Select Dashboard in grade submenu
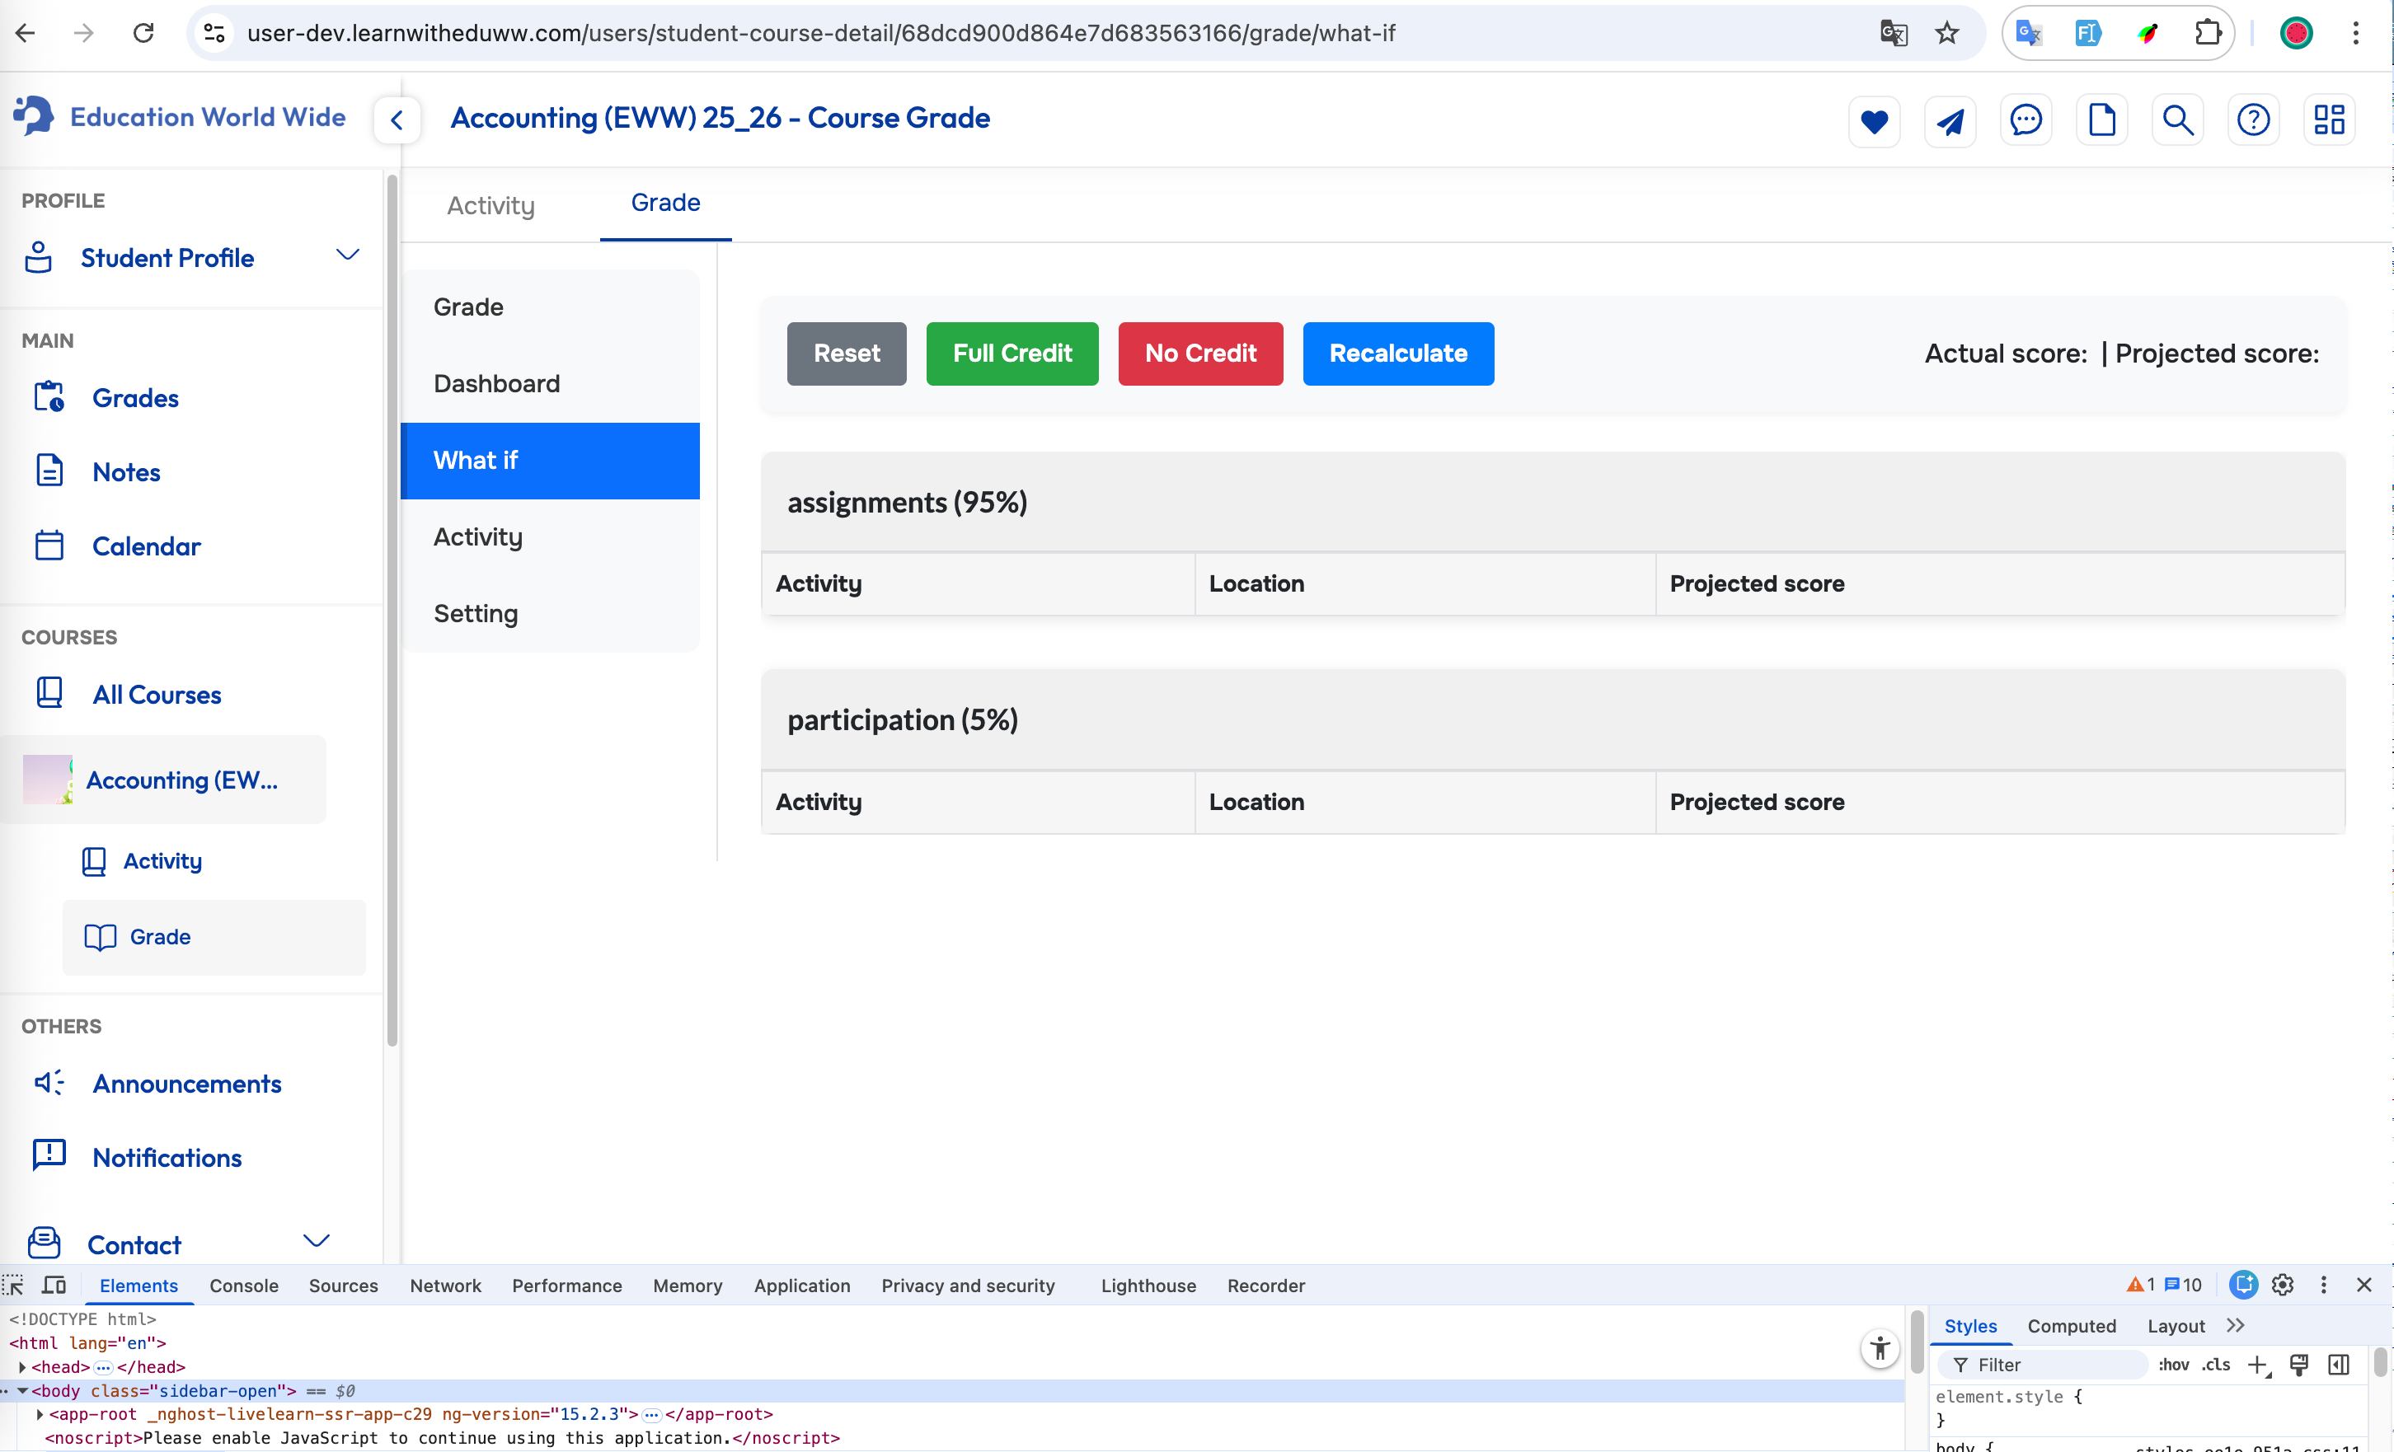Viewport: 2394px width, 1452px height. [496, 384]
